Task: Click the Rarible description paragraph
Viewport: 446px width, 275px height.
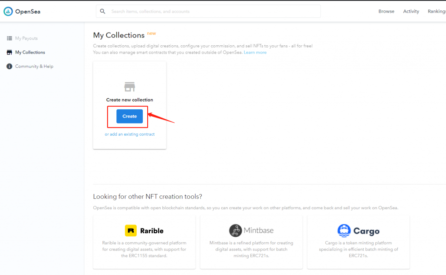Action: (x=144, y=249)
